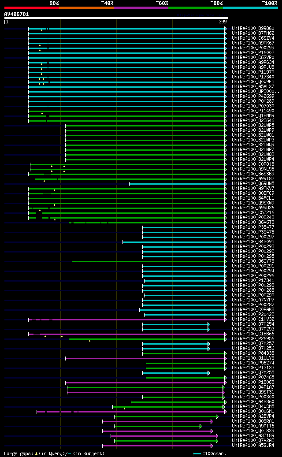The image size is (282, 457).
Task: Click hit name UniRef100_P17341
Action: (253, 280)
